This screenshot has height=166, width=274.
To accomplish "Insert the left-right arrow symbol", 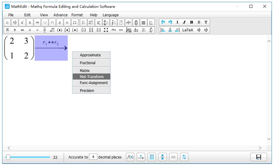I will pos(121,30).
